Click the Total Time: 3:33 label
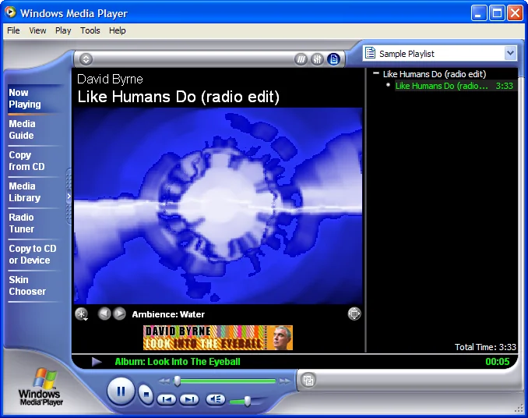Screen dimensions: 528x418 coord(485,347)
